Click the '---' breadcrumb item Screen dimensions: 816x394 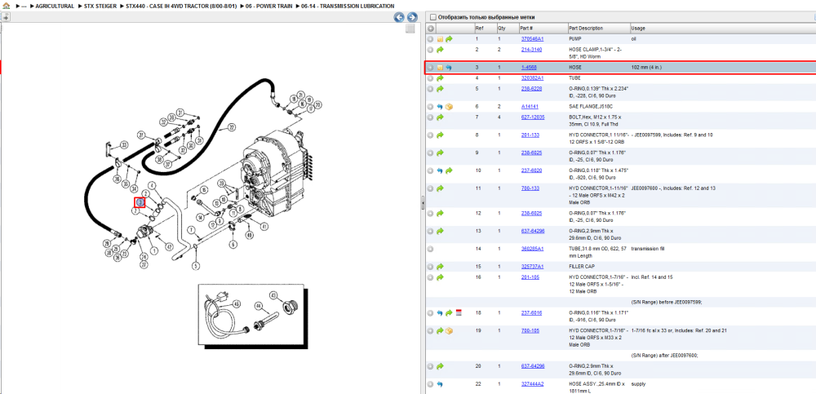tap(24, 7)
